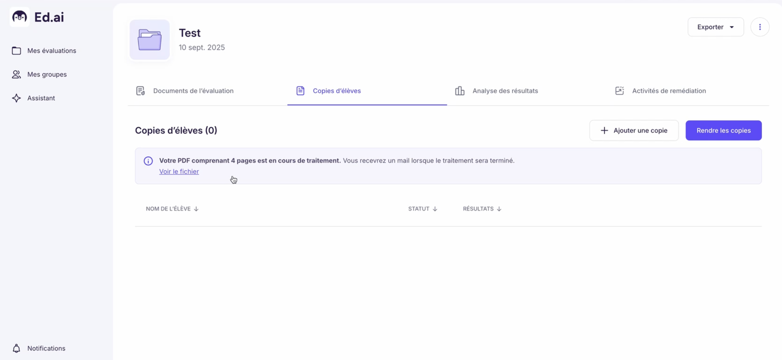Click the Ed.ai penguin logo icon
This screenshot has width=782, height=360.
pyautogui.click(x=19, y=17)
